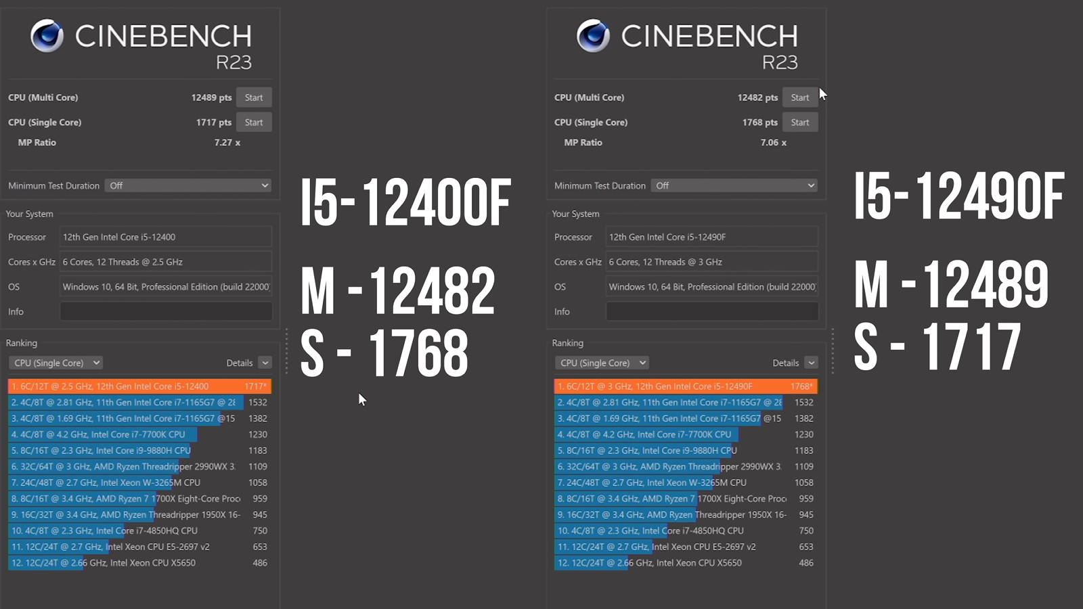Image resolution: width=1083 pixels, height=609 pixels.
Task: Click the 1768 pts single core score in right window
Action: [760, 122]
